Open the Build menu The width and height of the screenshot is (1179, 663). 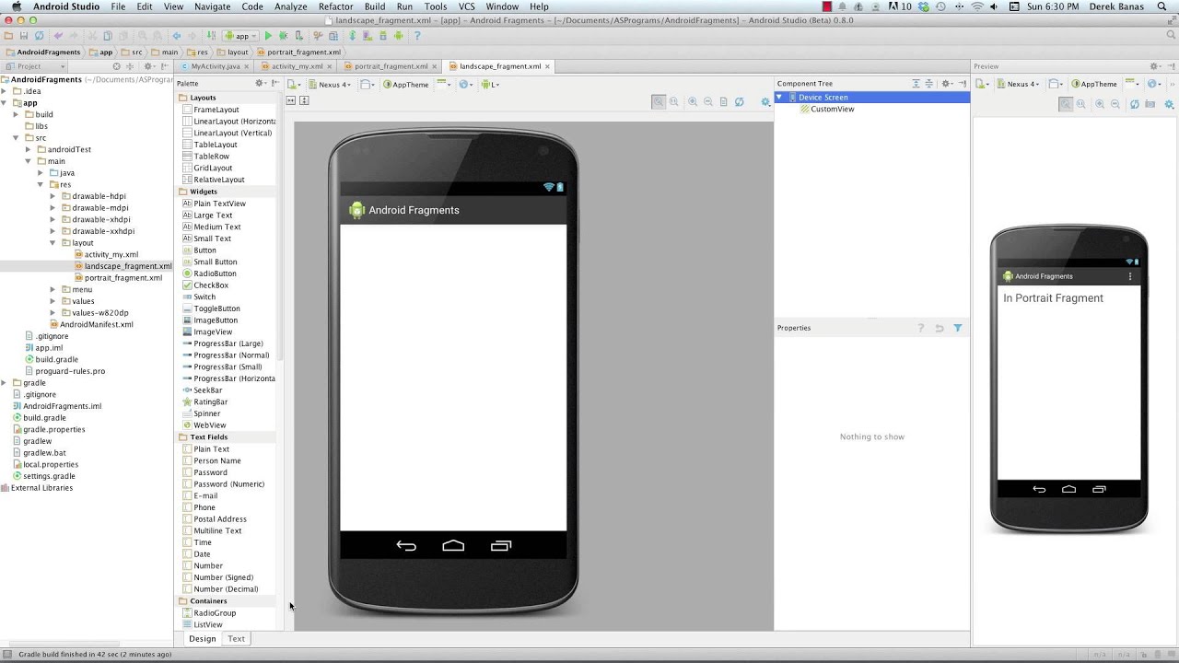point(375,6)
